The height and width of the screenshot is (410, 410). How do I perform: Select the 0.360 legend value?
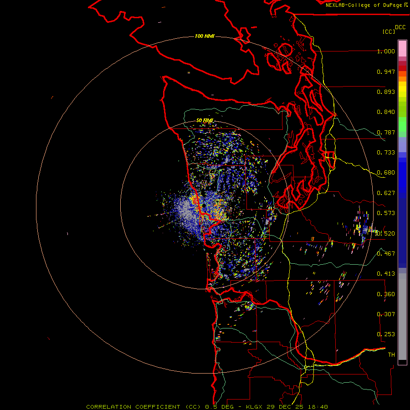[386, 294]
